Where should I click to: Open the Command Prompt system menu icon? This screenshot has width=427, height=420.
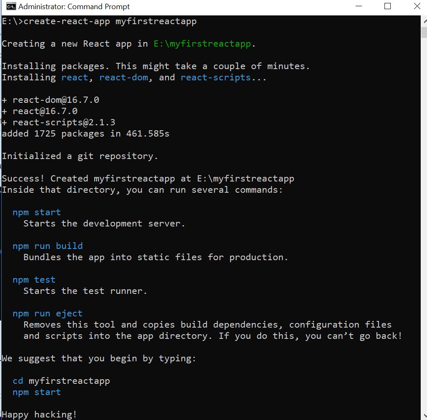[11, 7]
